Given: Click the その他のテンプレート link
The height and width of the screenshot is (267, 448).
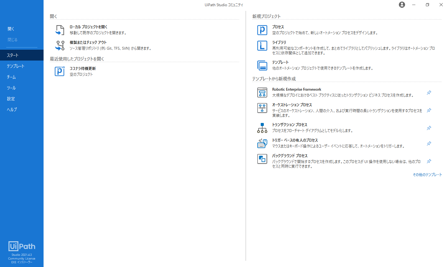Looking at the screenshot, I should [x=427, y=175].
